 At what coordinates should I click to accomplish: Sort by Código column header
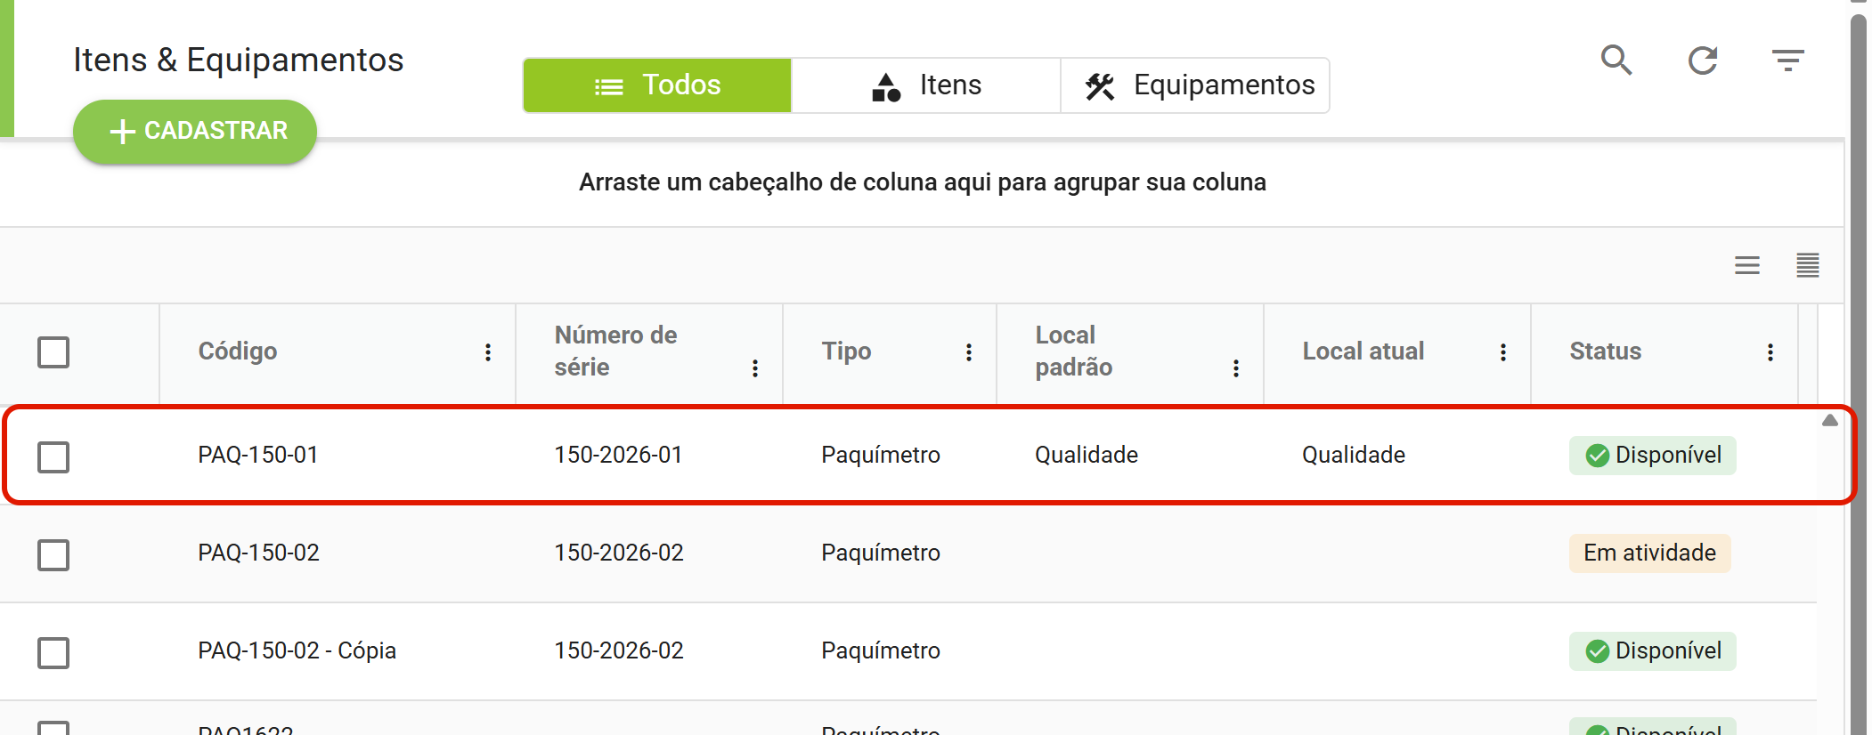click(238, 351)
